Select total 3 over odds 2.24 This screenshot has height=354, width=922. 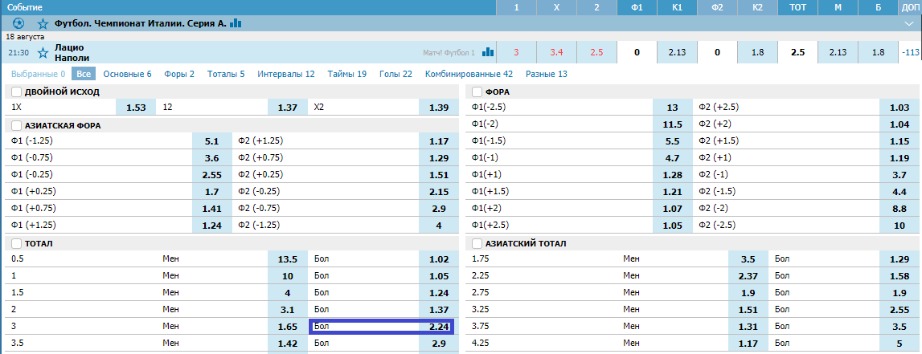tap(439, 327)
